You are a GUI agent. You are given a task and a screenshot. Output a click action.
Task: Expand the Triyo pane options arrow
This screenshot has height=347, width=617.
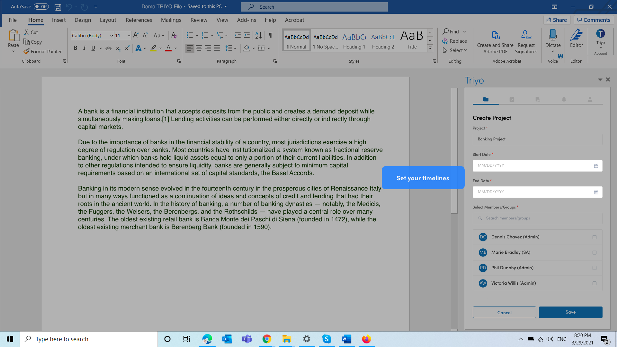pyautogui.click(x=600, y=80)
